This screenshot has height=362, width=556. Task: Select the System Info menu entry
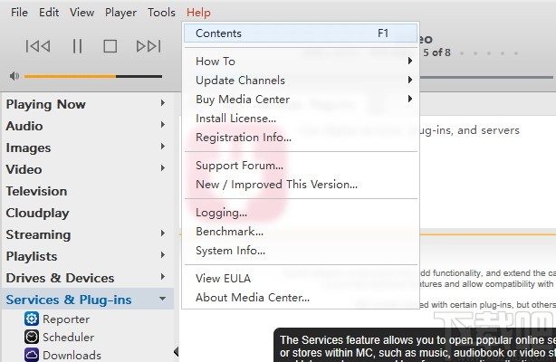pyautogui.click(x=230, y=251)
